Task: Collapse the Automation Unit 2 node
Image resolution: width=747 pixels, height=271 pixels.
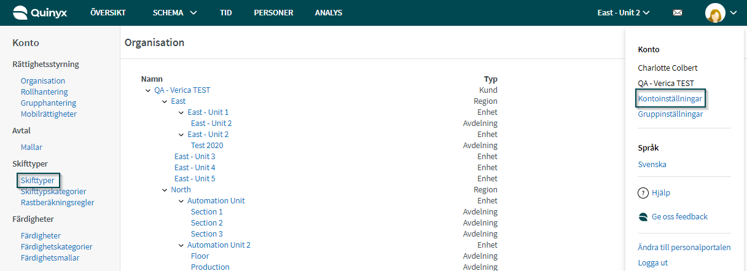Action: [x=181, y=245]
